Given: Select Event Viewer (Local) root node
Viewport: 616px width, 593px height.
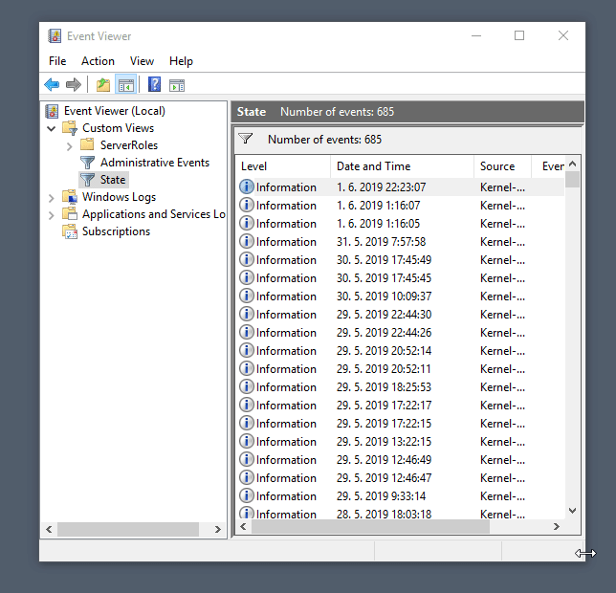Looking at the screenshot, I should (115, 111).
